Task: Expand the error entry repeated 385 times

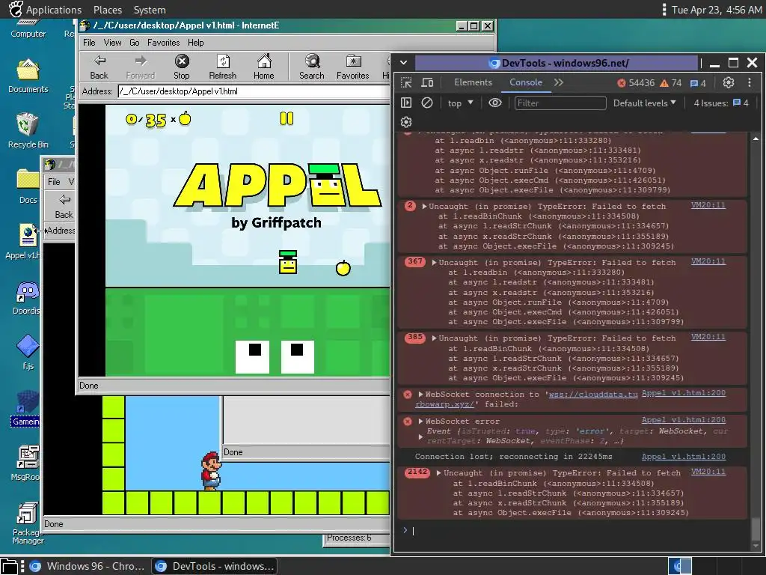Action: pos(435,338)
